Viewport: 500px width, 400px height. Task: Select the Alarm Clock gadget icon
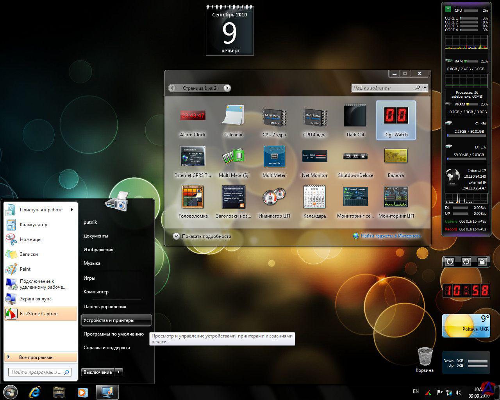point(193,116)
